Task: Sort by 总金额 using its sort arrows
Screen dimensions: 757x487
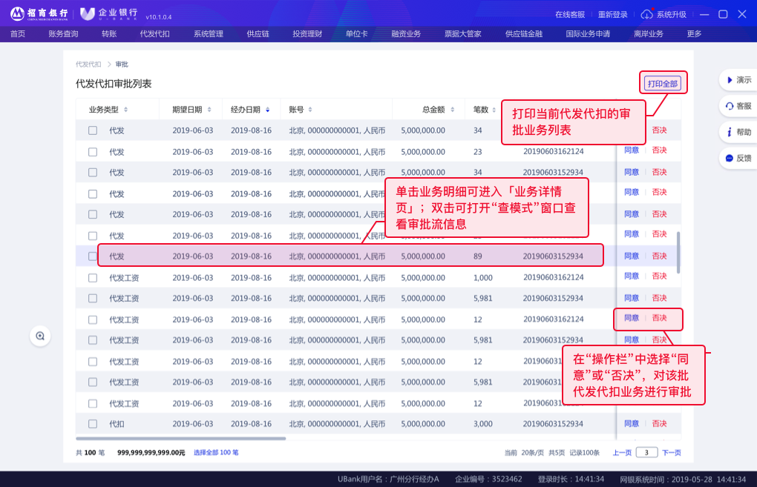Action: pos(453,110)
